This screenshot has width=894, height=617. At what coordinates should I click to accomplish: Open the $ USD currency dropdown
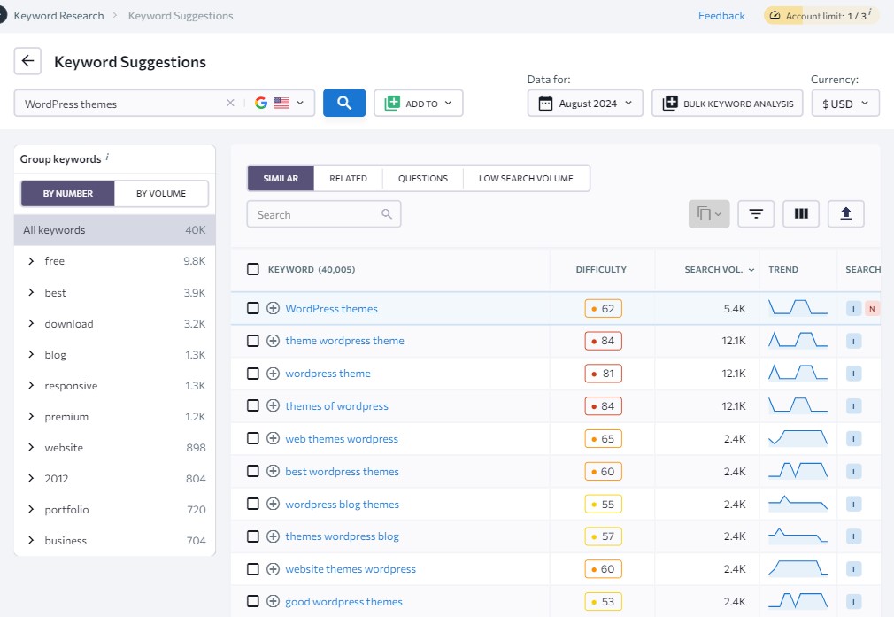tap(845, 104)
